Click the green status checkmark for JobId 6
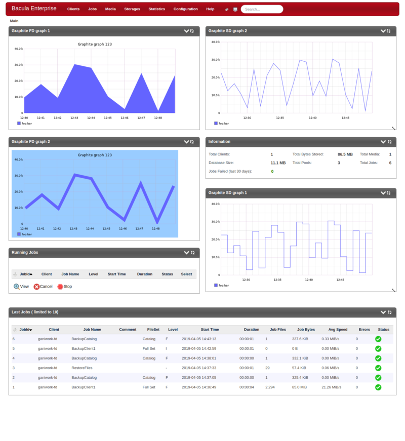The height and width of the screenshot is (441, 405). 378,339
